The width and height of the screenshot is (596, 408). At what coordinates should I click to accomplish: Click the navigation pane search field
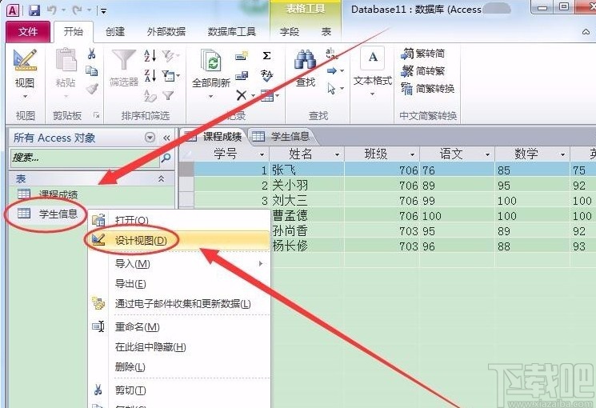85,158
